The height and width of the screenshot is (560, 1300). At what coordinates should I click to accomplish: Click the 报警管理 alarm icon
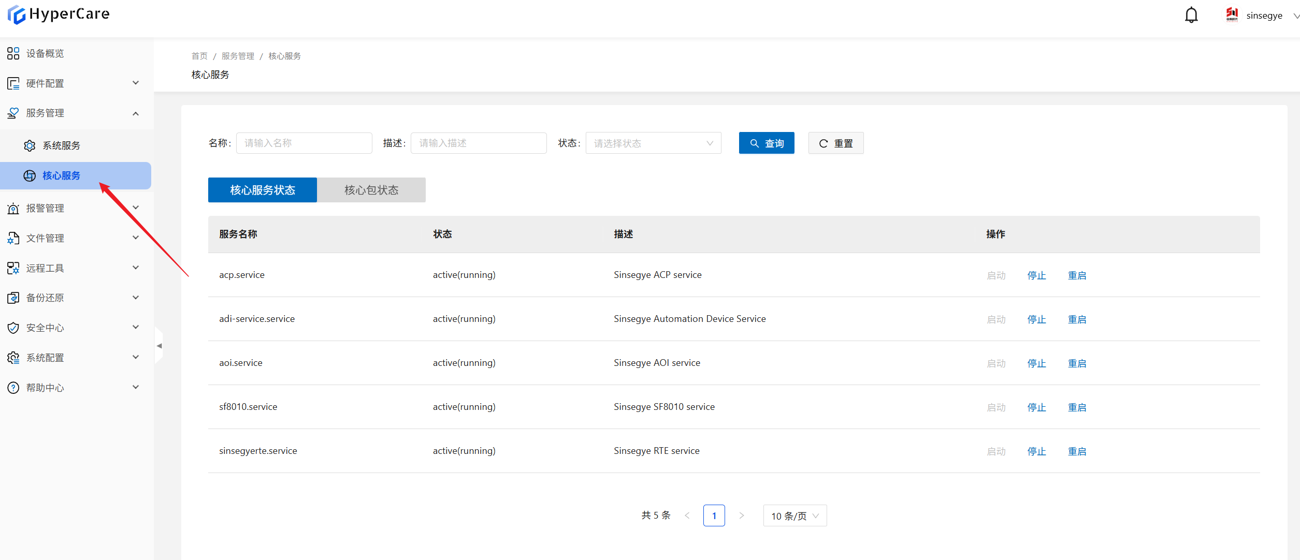coord(13,208)
